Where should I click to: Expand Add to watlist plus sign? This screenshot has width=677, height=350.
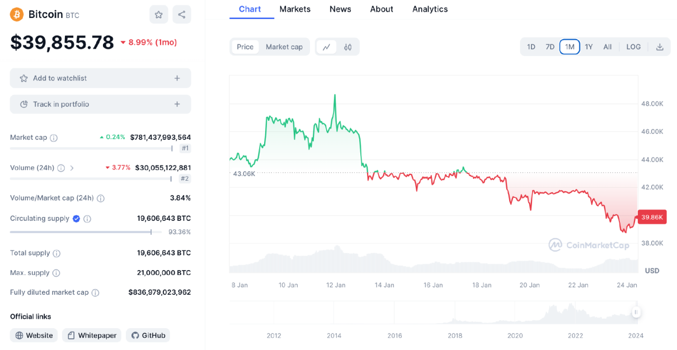coord(177,78)
